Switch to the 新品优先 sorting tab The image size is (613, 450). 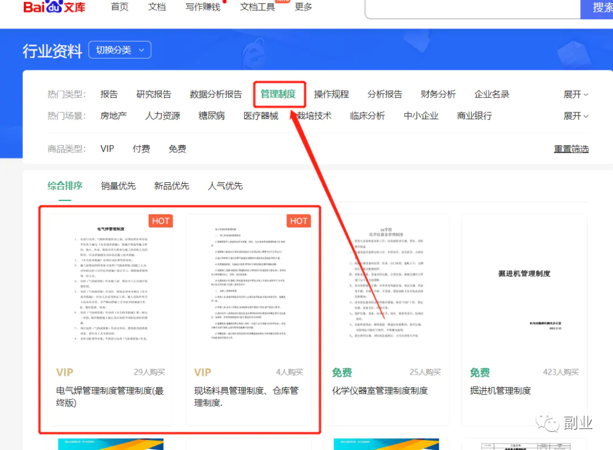(171, 186)
